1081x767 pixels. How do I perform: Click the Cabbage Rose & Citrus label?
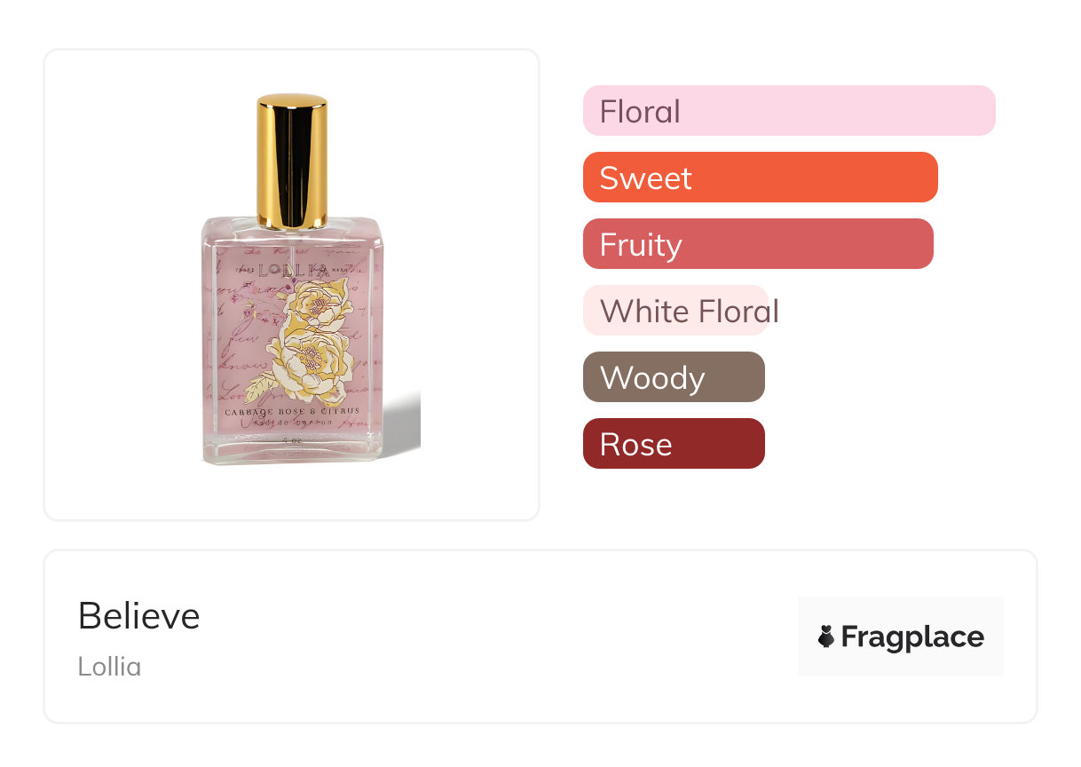coord(292,411)
